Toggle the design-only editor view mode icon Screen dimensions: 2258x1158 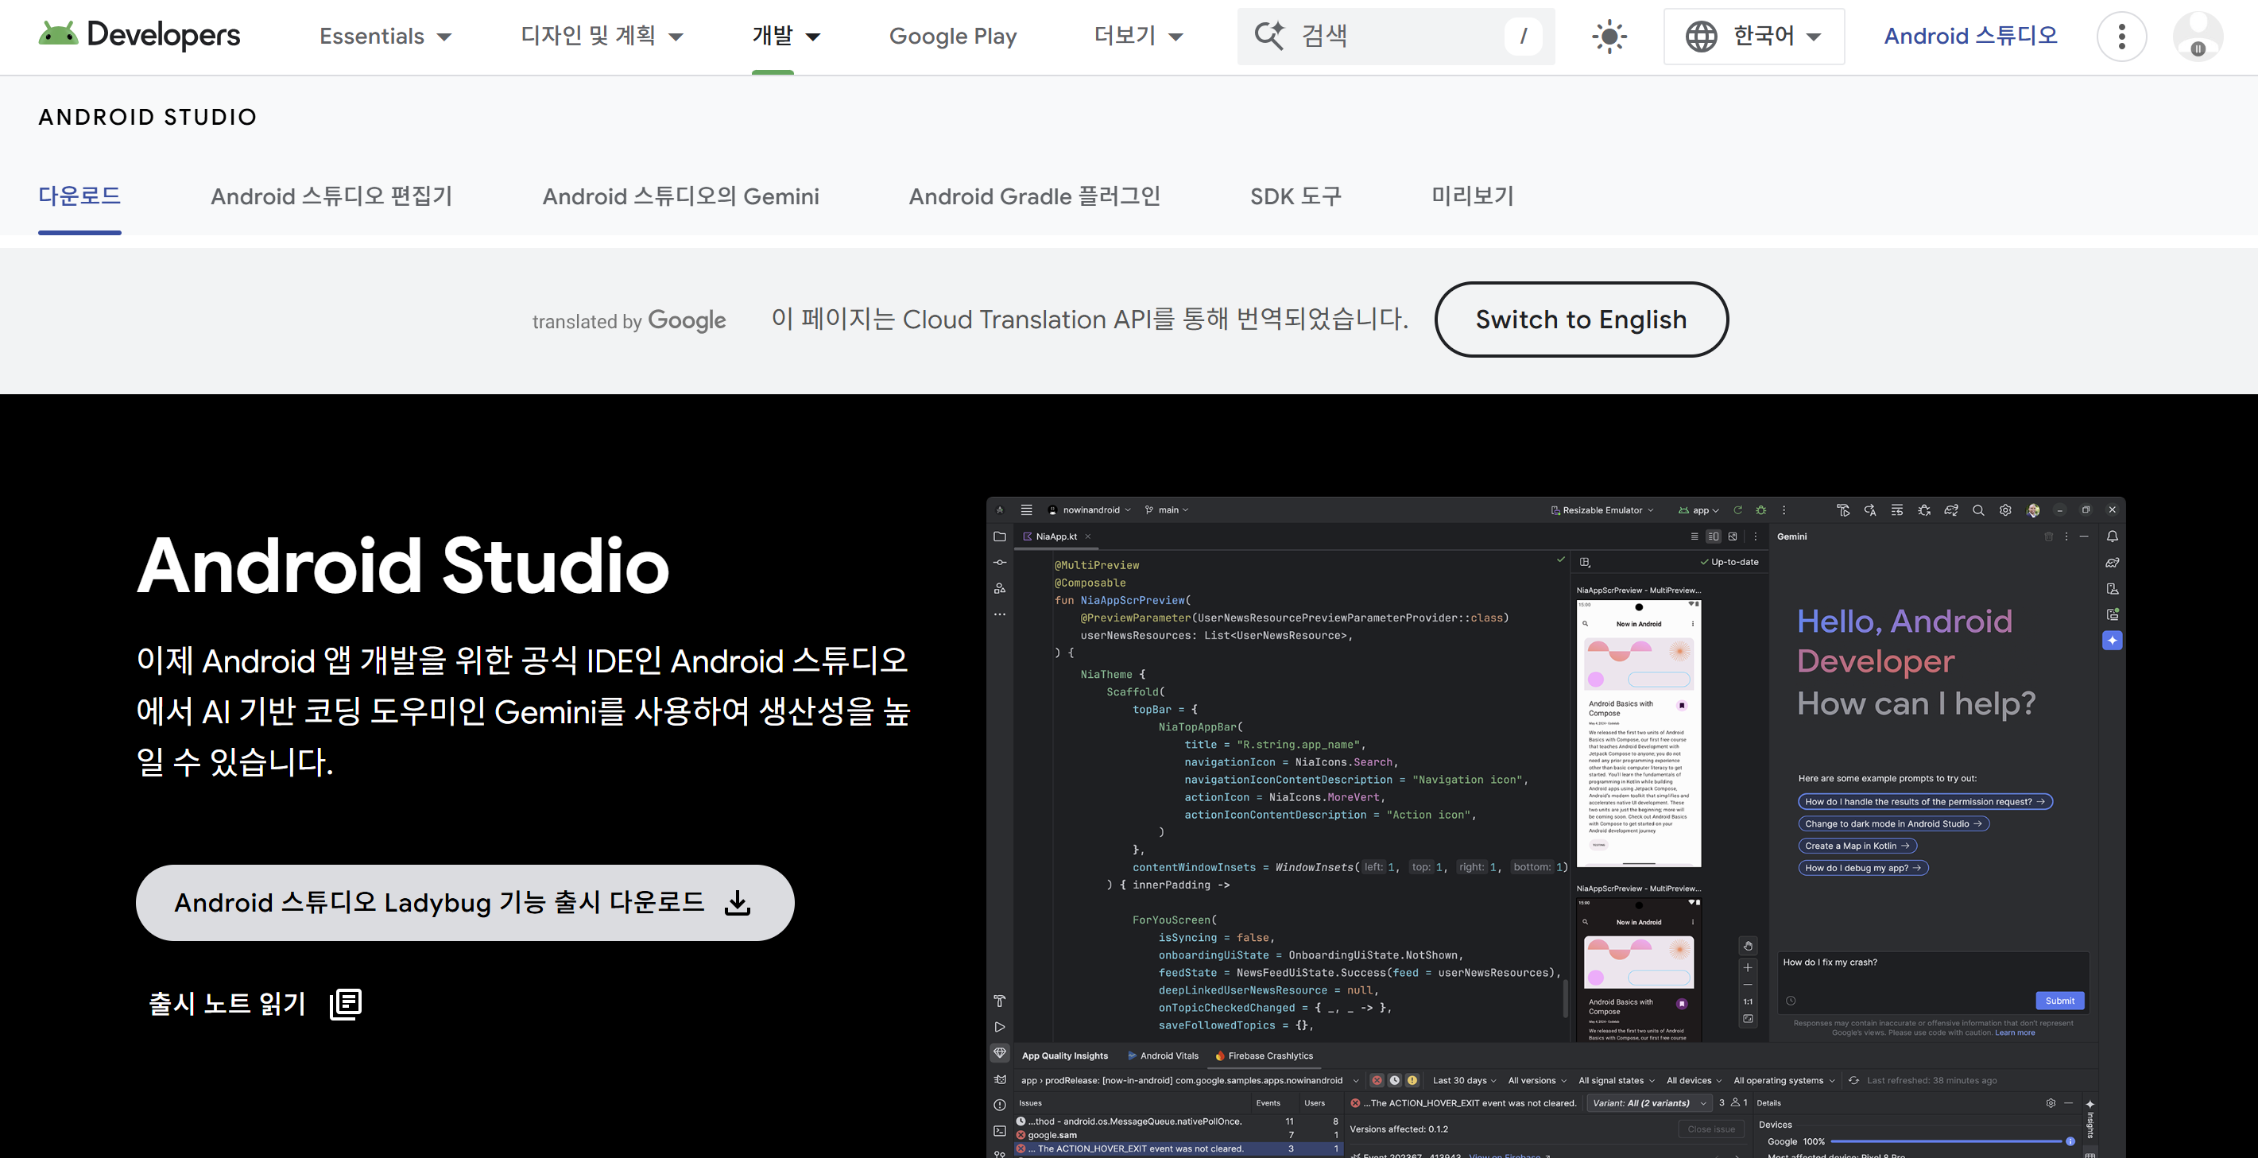[x=1733, y=536]
